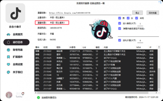This screenshot has width=163, height=101.
Task: Click the 停止 button
Action: click(137, 13)
